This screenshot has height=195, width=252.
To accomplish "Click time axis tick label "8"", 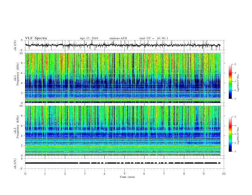I will point(184,174).
